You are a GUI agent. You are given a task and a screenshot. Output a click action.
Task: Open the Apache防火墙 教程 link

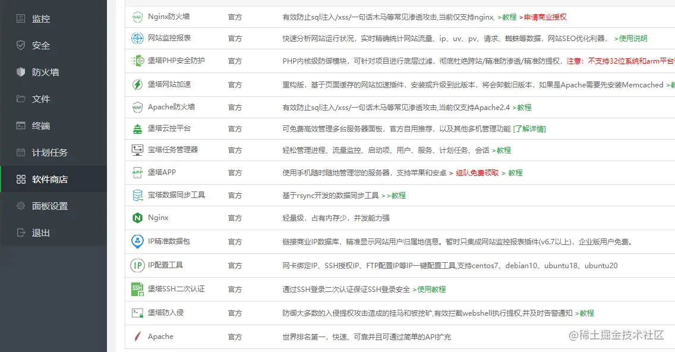[x=522, y=107]
